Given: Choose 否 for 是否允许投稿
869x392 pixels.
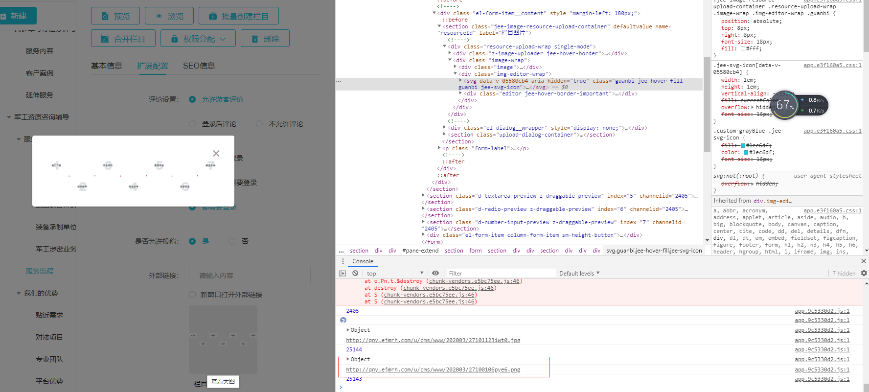Looking at the screenshot, I should [x=232, y=241].
